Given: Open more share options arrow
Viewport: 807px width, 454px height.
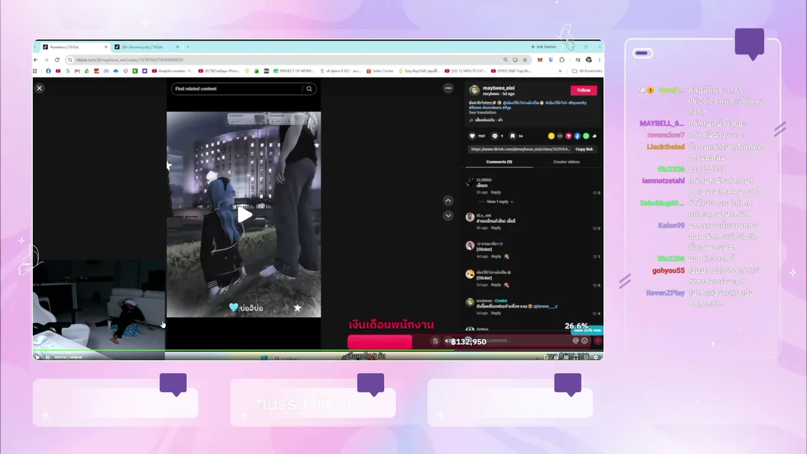Looking at the screenshot, I should pos(595,136).
